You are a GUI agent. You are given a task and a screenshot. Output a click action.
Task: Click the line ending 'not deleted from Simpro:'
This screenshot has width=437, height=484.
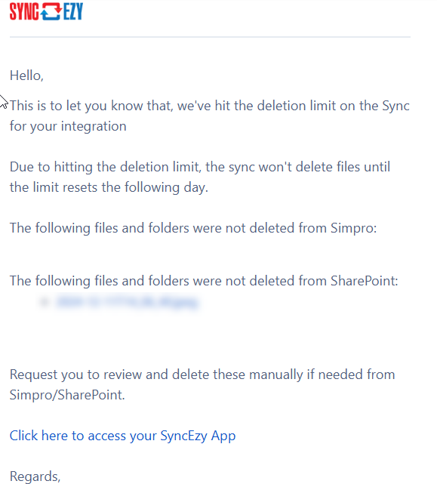click(193, 228)
